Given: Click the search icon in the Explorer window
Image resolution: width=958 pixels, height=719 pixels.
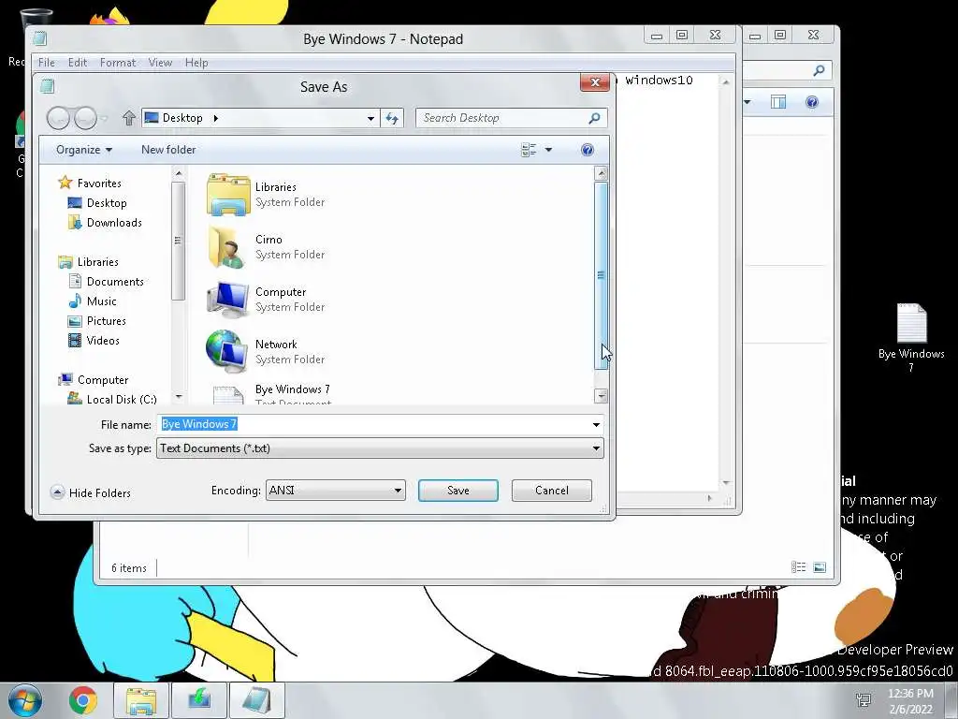Looking at the screenshot, I should (x=819, y=71).
